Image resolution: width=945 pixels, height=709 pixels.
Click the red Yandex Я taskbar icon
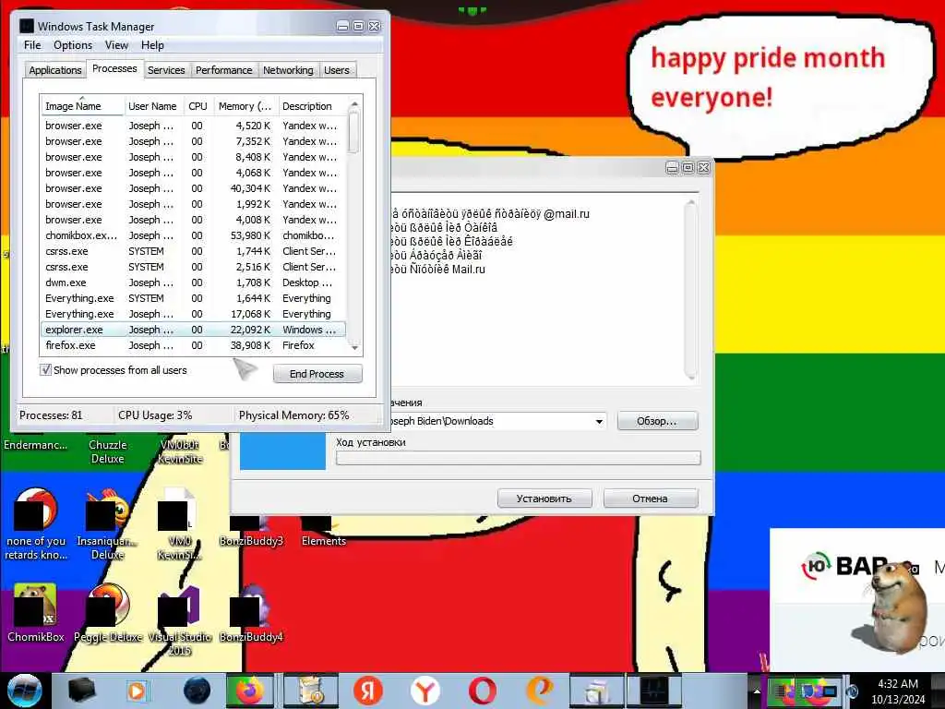point(367,691)
